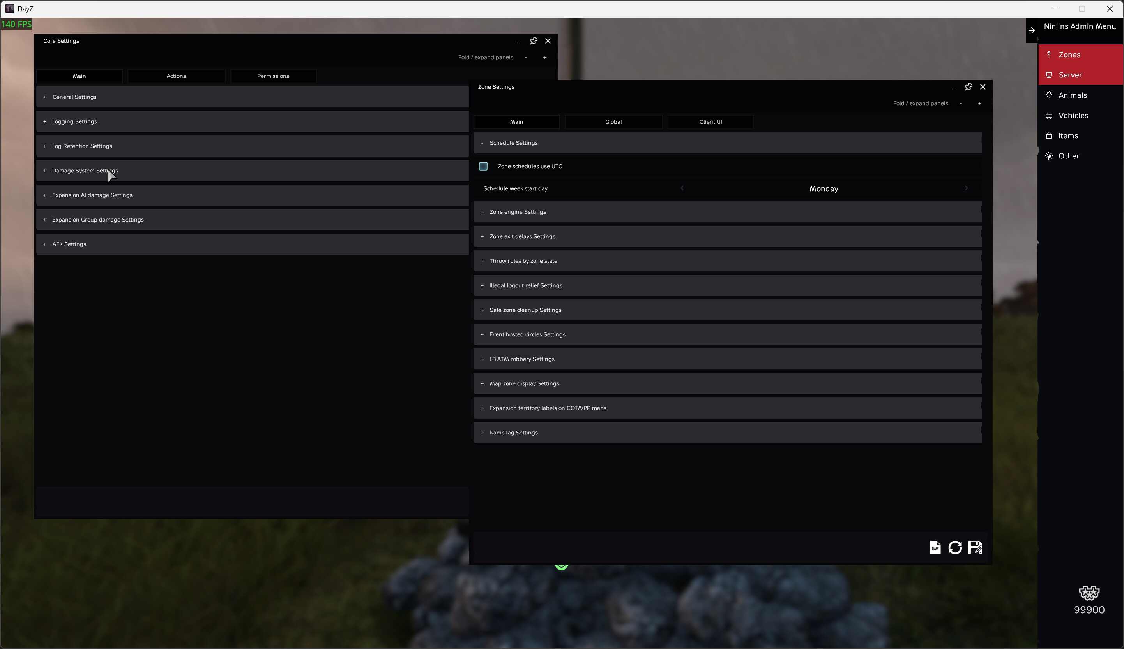The height and width of the screenshot is (649, 1124).
Task: Open raw file view icon in Zone Settings
Action: 935,547
